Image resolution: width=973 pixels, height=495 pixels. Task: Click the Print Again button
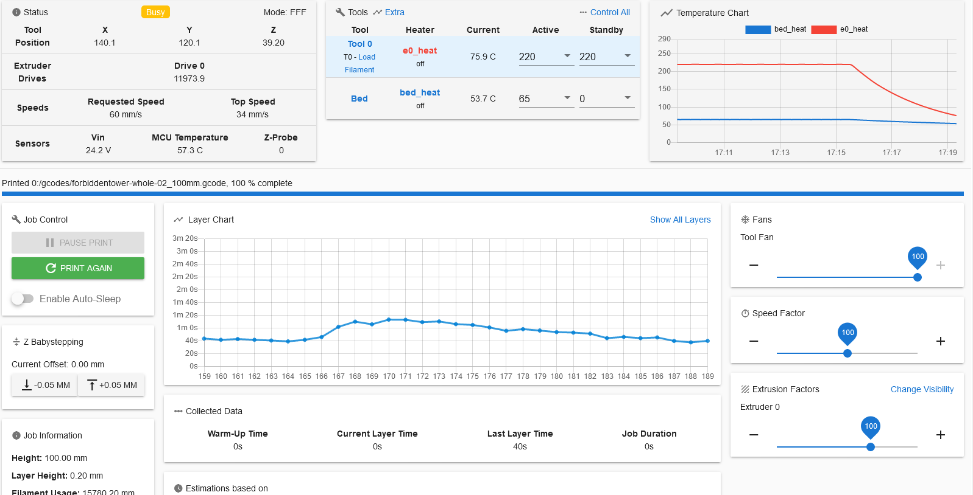(78, 268)
